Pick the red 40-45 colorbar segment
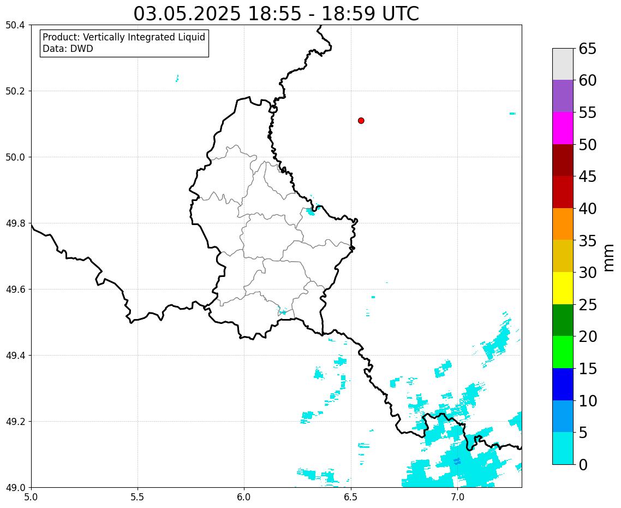 563,192
